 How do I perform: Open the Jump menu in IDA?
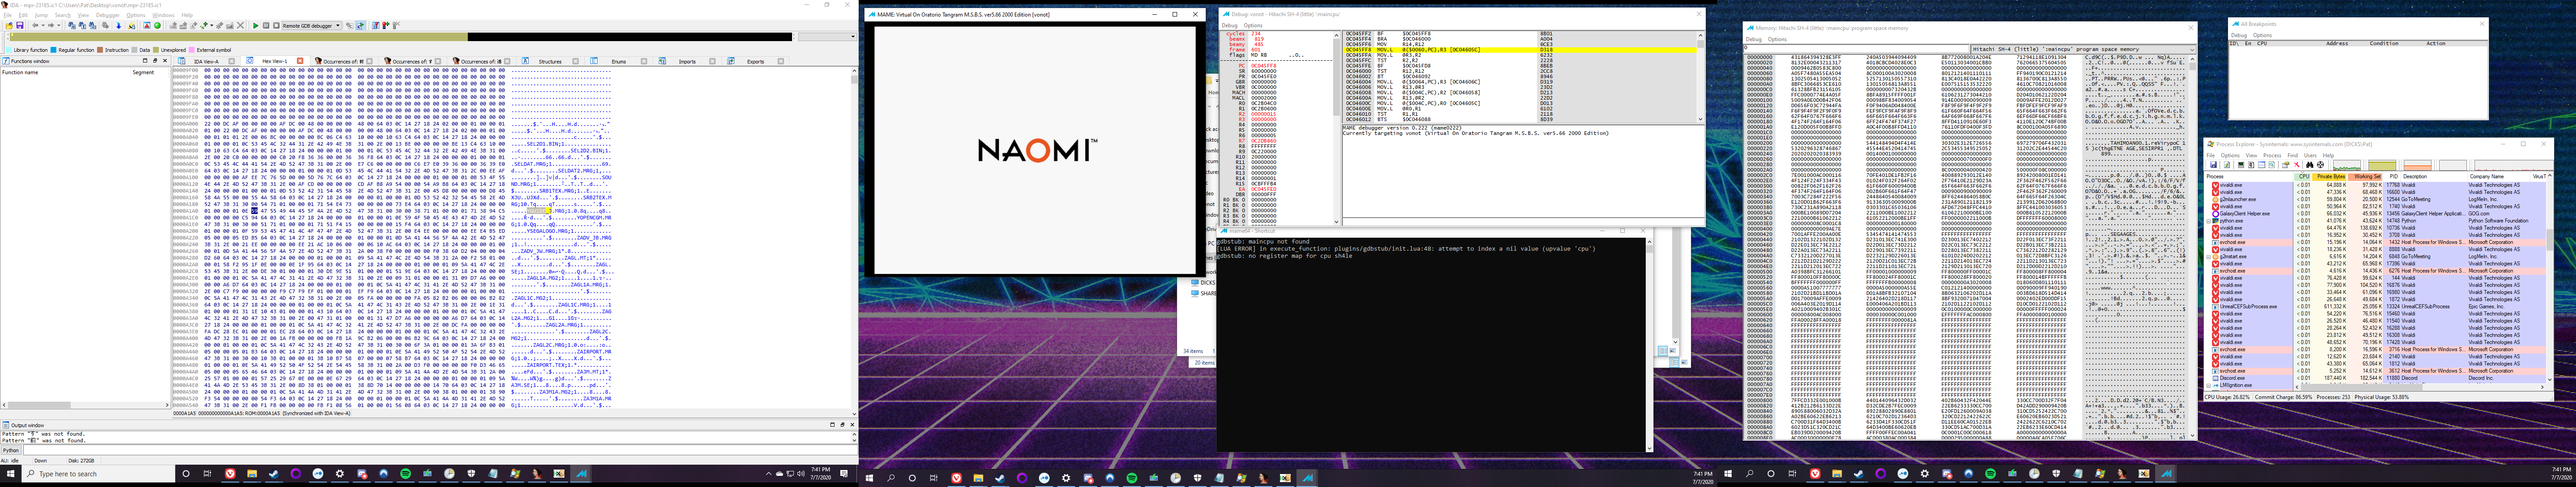(41, 15)
